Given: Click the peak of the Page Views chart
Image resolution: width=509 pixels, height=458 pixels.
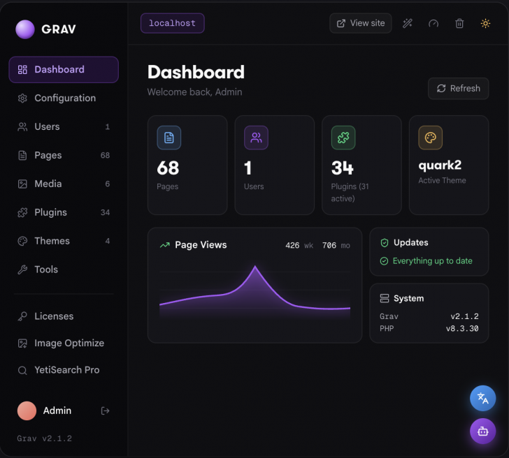Looking at the screenshot, I should click(254, 267).
